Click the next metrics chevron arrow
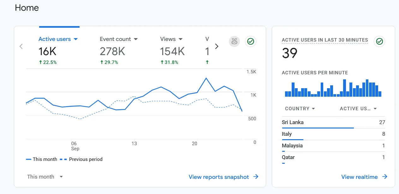Screen dimensions: 399x194 [x=217, y=46]
